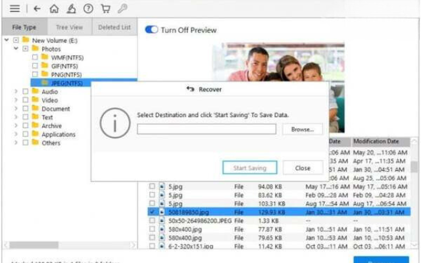Expand the Others tree node
421x263 pixels.
[x=16, y=143]
